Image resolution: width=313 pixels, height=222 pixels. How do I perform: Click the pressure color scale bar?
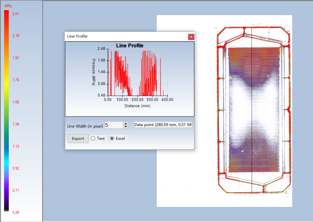tap(7, 110)
